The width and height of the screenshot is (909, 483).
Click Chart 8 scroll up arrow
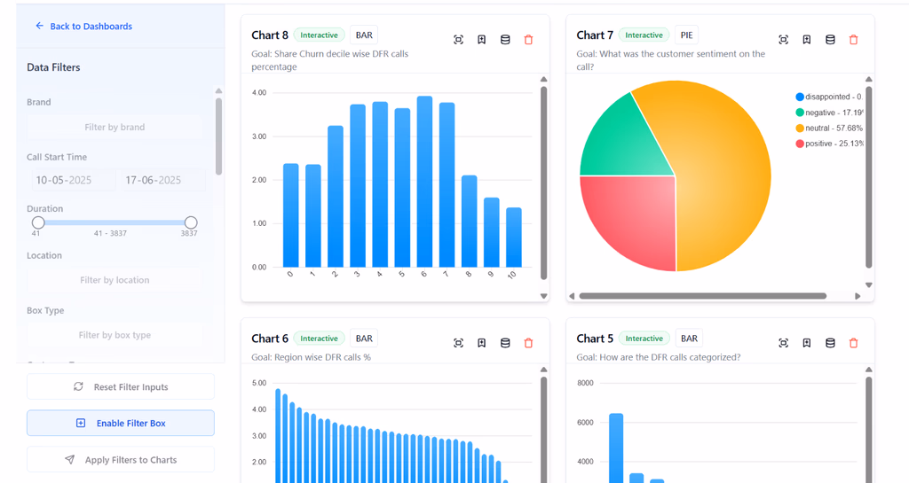coord(544,79)
